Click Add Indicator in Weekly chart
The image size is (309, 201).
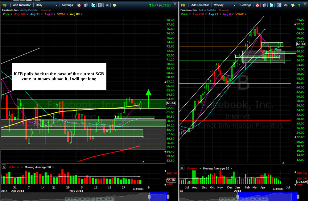click(200, 5)
